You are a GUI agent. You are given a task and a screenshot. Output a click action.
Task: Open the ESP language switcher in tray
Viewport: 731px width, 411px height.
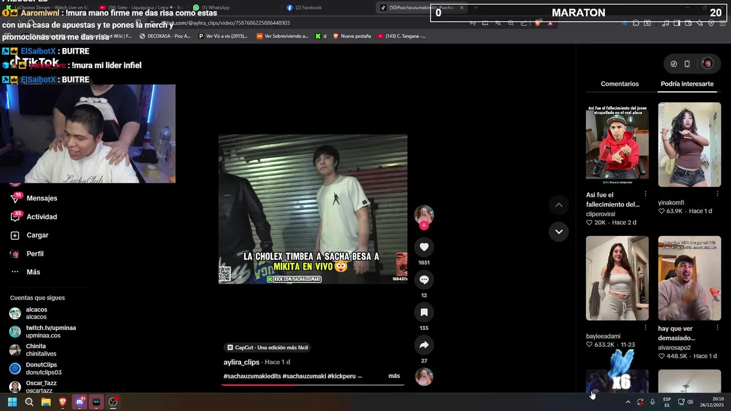pos(667,402)
